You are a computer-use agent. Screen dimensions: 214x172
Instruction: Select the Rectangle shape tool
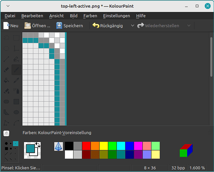[x=16, y=101]
